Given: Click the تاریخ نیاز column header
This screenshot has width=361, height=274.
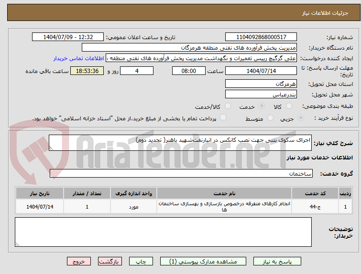Looking at the screenshot, I should (40, 193).
